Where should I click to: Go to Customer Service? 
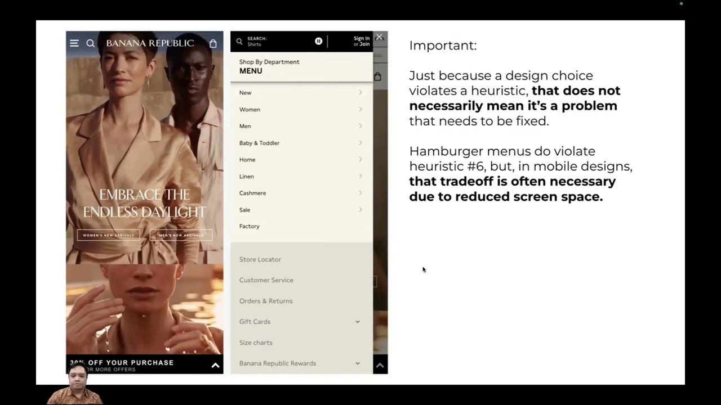pyautogui.click(x=266, y=280)
